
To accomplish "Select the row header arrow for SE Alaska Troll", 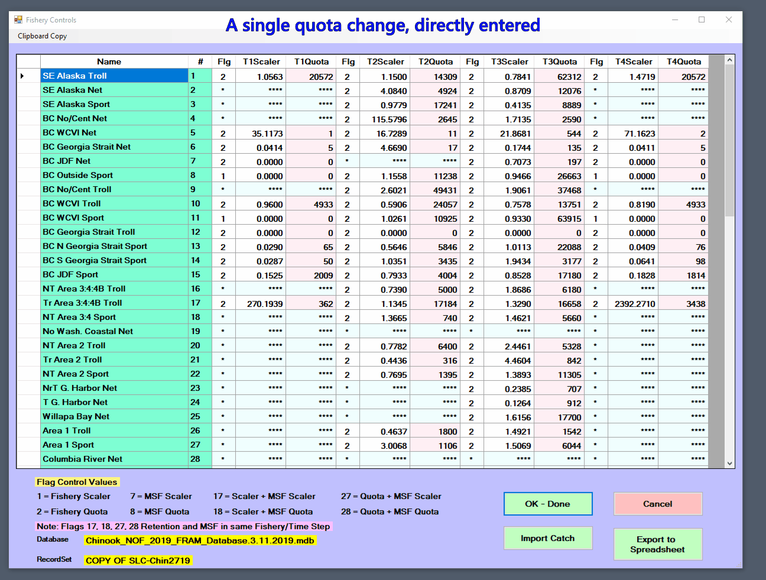I will pos(28,76).
